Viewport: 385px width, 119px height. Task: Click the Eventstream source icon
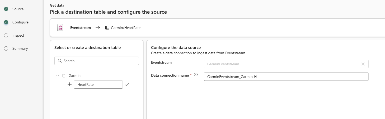(60, 28)
